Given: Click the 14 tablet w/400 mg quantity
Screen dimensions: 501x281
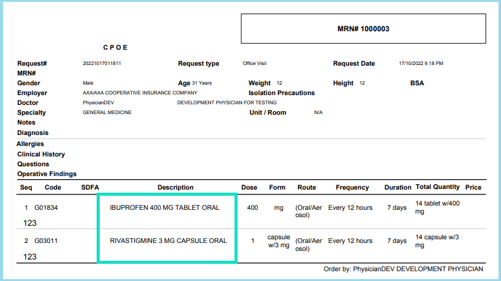Looking at the screenshot, I should pos(438,207).
